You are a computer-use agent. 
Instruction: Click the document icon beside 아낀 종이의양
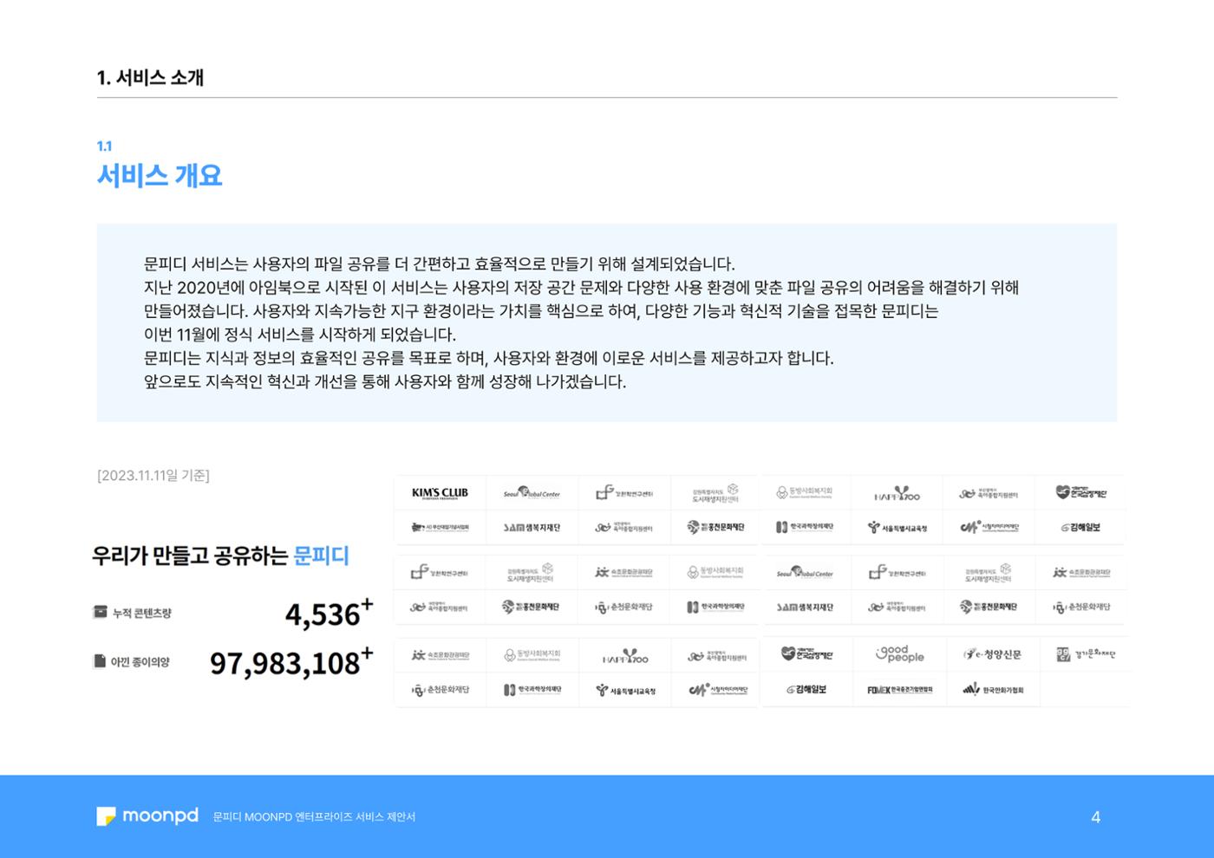[x=100, y=661]
